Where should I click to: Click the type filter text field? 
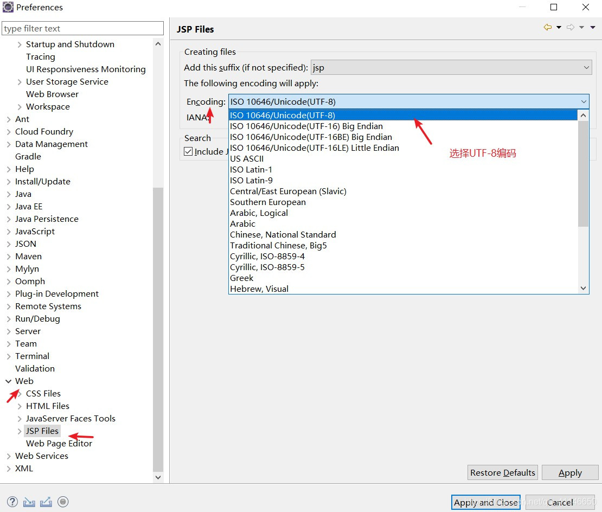pos(82,28)
